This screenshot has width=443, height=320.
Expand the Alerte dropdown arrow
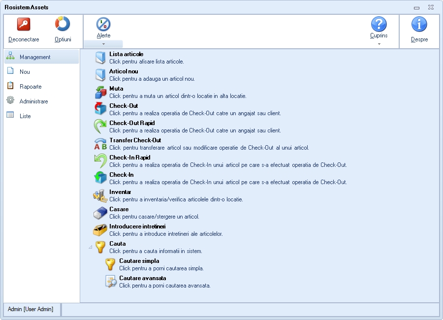coord(103,44)
